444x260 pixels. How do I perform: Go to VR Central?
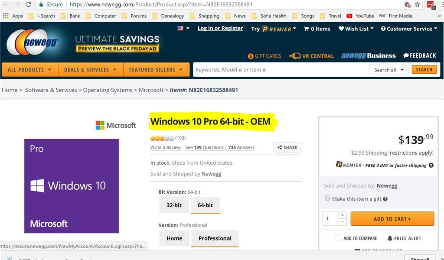click(x=311, y=56)
